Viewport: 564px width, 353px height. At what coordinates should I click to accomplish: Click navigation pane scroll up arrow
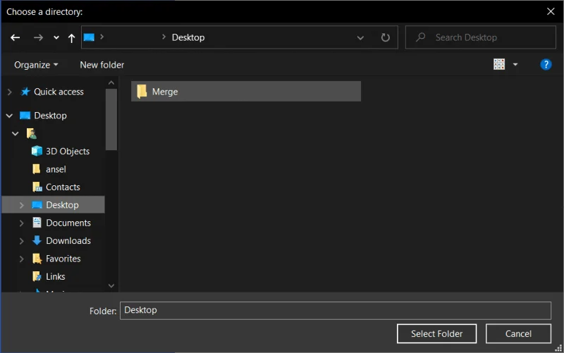pos(111,83)
